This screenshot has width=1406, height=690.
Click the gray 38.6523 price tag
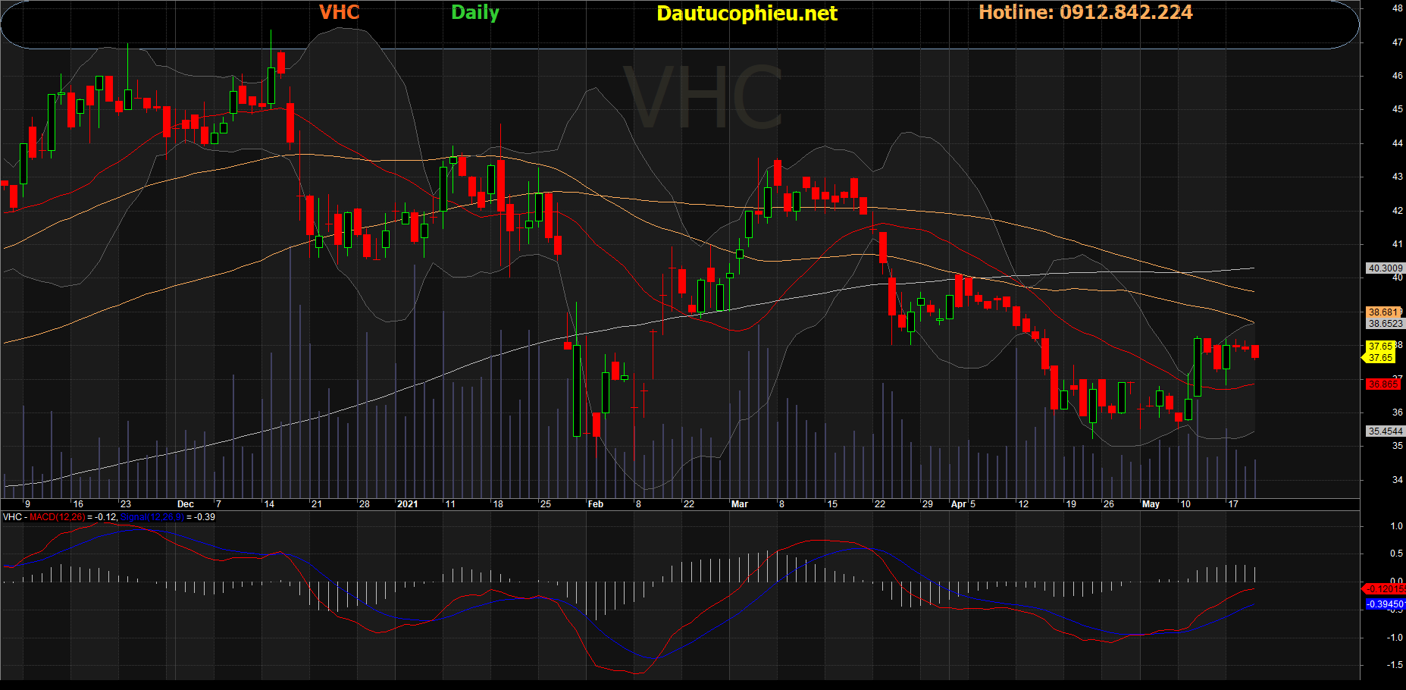(1385, 323)
